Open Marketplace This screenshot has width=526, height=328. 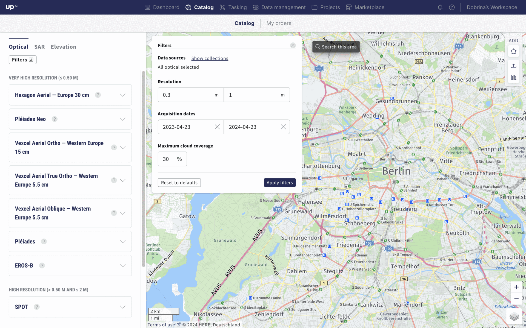pos(365,7)
